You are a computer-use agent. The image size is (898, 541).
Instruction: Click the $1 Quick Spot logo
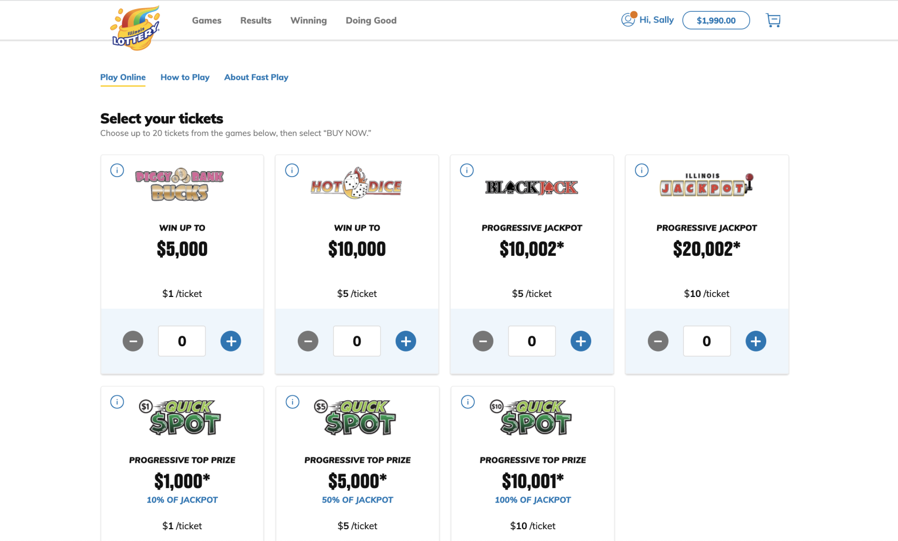click(180, 417)
